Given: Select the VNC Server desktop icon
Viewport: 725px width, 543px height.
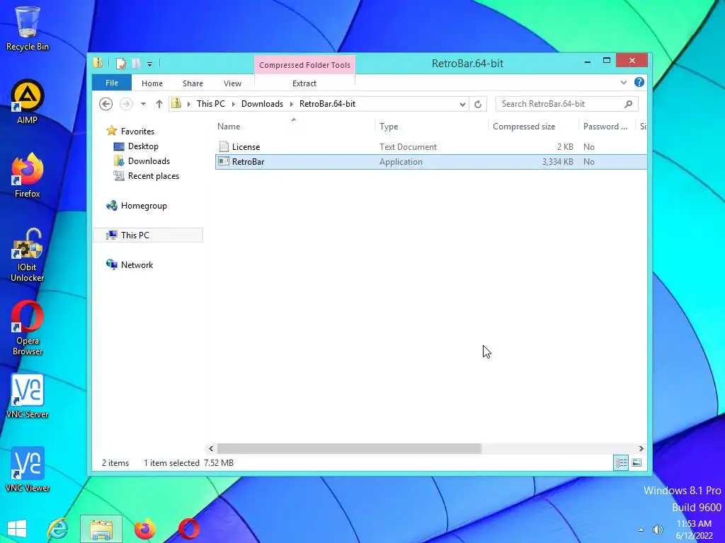Looking at the screenshot, I should pos(28,396).
